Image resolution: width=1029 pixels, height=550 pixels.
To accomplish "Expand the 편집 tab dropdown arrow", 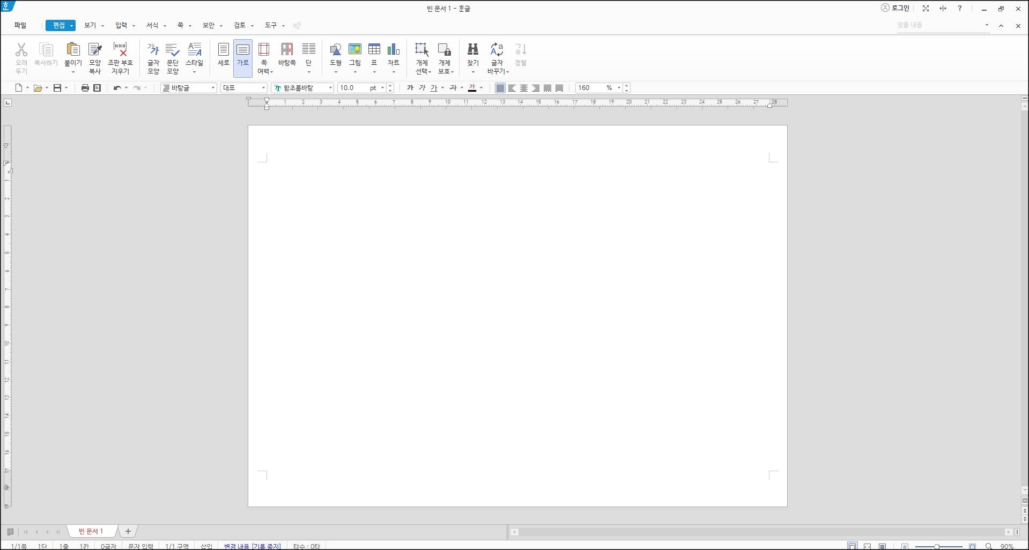I will point(71,26).
